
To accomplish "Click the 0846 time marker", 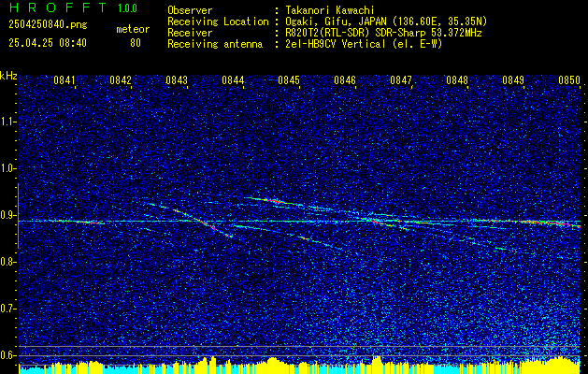I will pyautogui.click(x=345, y=80).
